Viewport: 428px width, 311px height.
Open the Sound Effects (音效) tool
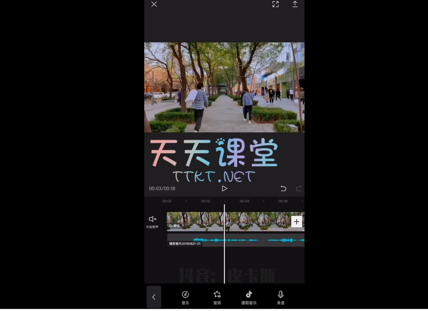click(217, 297)
